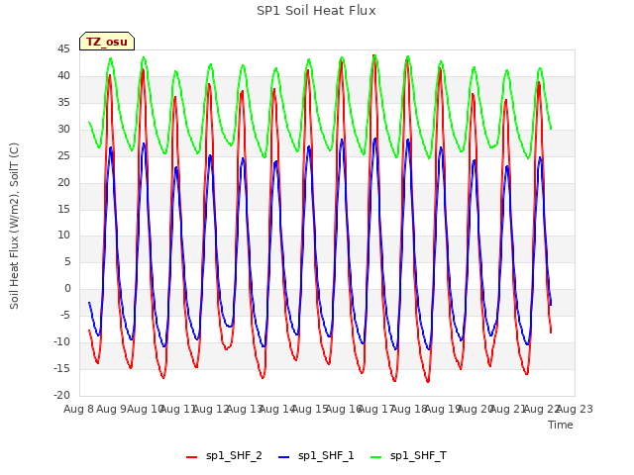Click the 45 y-axis tick label

point(63,49)
